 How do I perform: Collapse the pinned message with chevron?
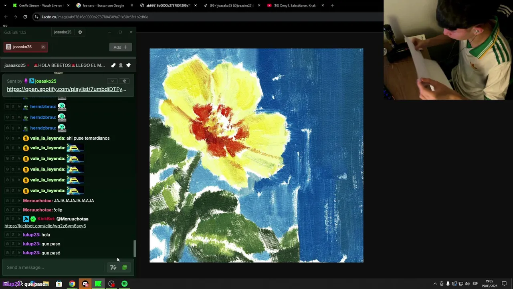click(113, 81)
